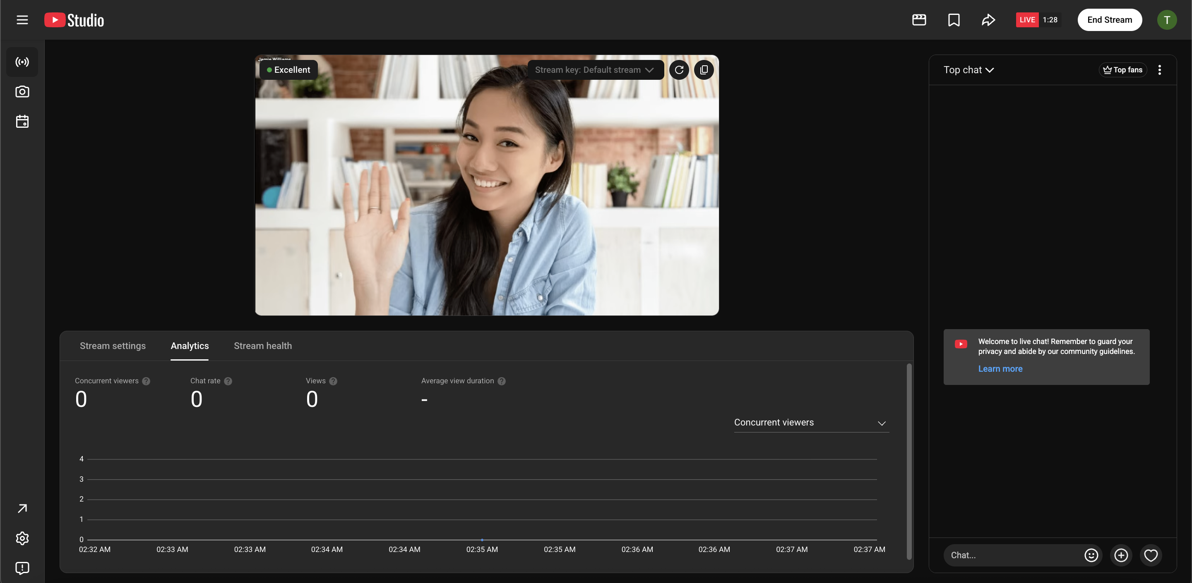
Task: Click the share arrow icon
Action: coord(988,20)
